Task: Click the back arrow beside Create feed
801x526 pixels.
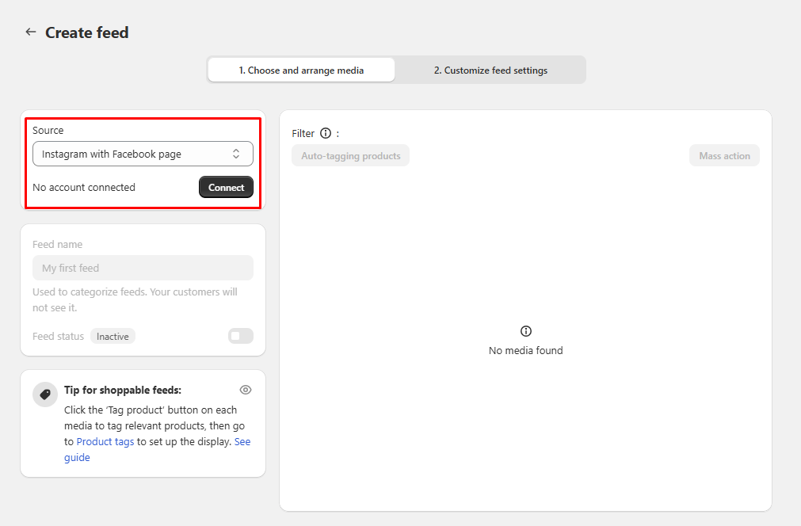Action: pos(31,32)
